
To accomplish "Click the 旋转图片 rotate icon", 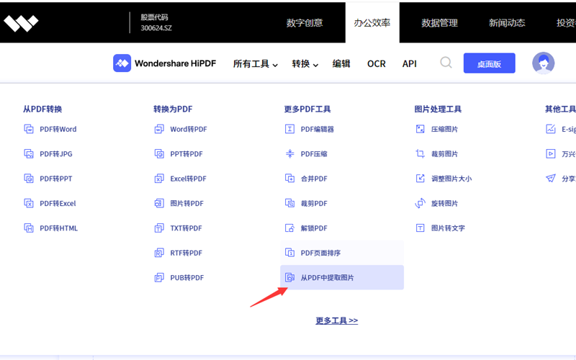I will click(x=420, y=204).
